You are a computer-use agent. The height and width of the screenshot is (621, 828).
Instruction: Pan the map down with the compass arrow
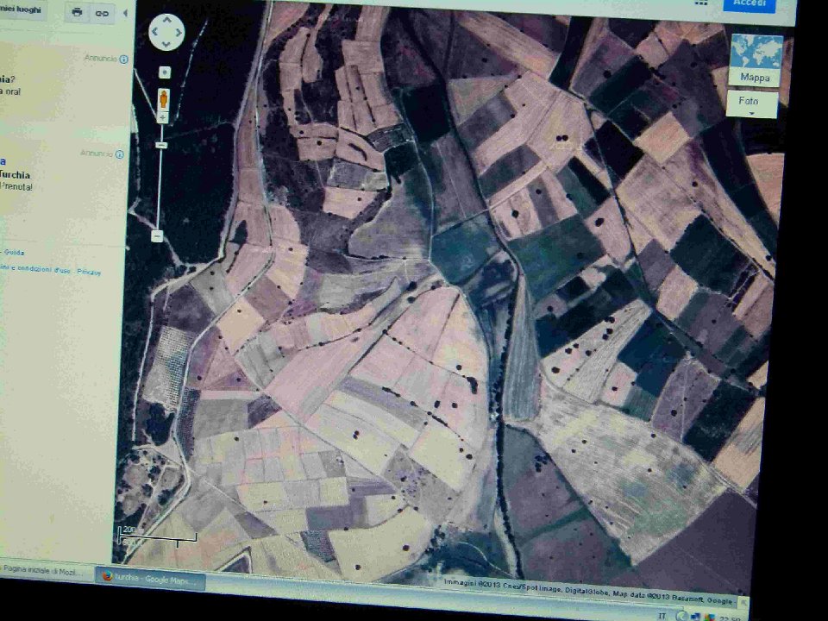[x=166, y=44]
